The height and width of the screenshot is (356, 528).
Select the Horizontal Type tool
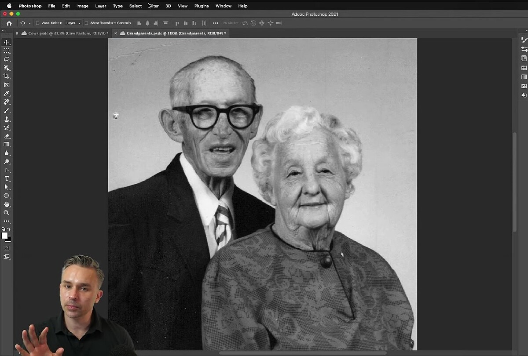coord(7,178)
